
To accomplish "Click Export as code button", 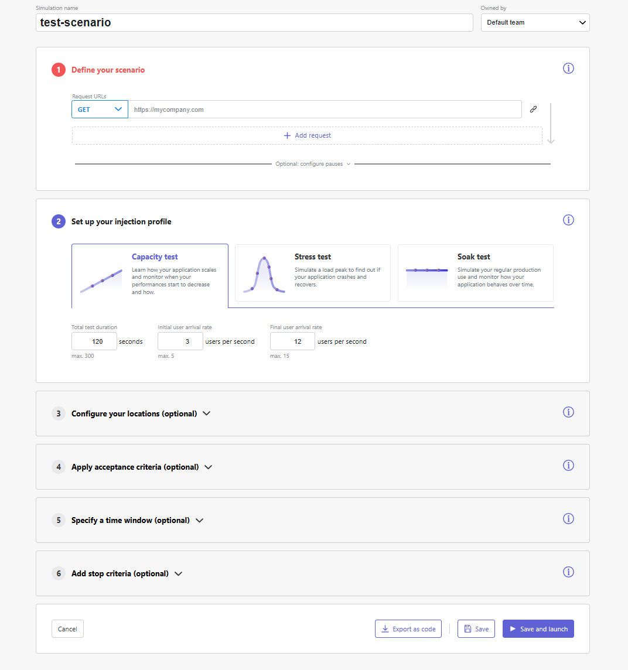I will tap(408, 629).
